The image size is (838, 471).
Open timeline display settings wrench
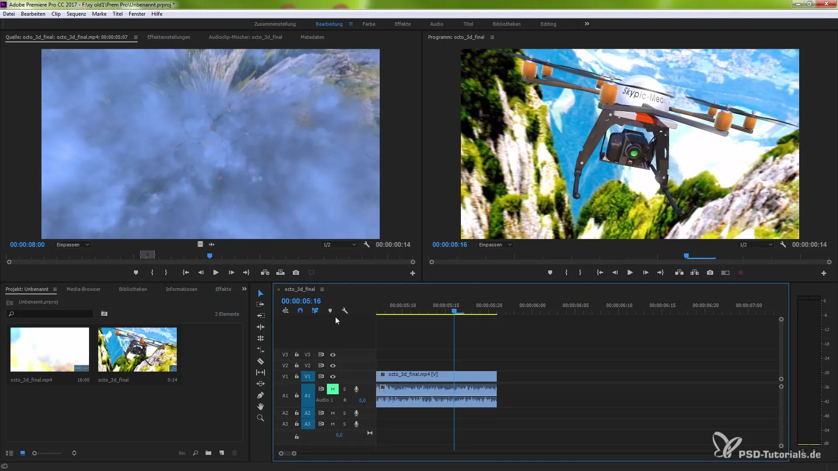tap(345, 311)
